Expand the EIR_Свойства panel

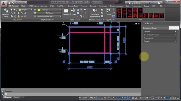click(47, 20)
